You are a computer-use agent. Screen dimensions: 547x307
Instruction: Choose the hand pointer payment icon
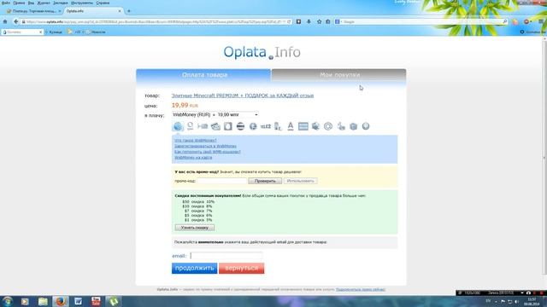pyautogui.click(x=341, y=126)
